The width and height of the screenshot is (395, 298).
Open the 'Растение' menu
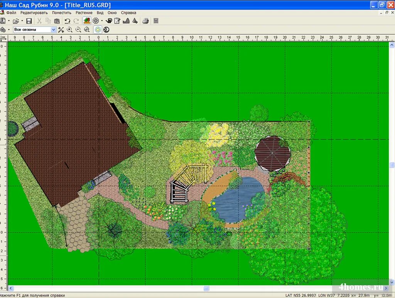tap(84, 13)
